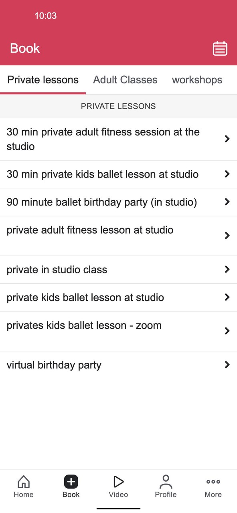Open the More options icon
237x513 pixels.
tap(213, 483)
